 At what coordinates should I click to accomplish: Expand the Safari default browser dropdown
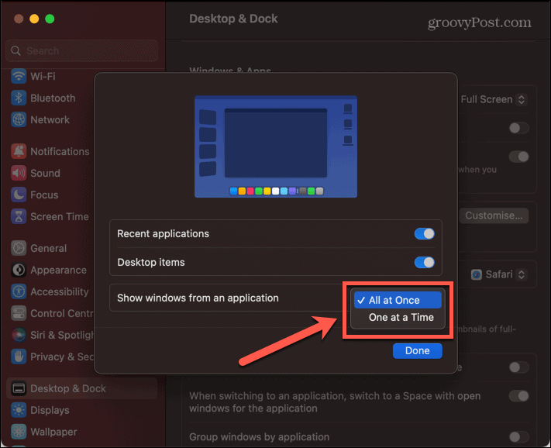[x=500, y=274]
